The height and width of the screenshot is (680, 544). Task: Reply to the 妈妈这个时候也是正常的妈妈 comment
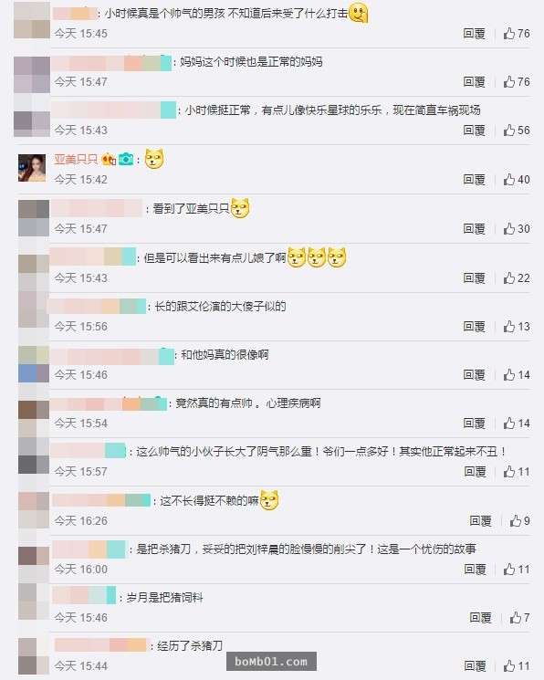(x=474, y=81)
